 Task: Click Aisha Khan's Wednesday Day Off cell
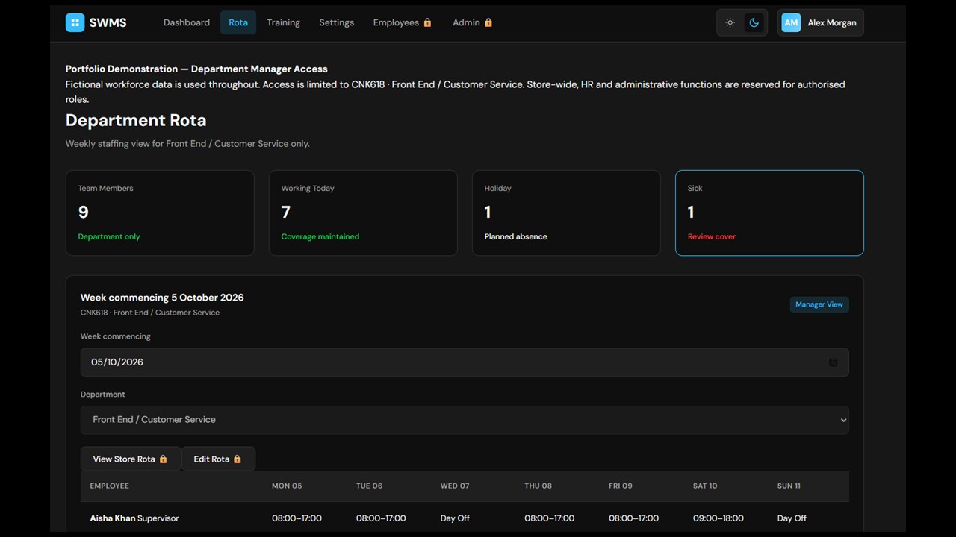click(x=455, y=518)
